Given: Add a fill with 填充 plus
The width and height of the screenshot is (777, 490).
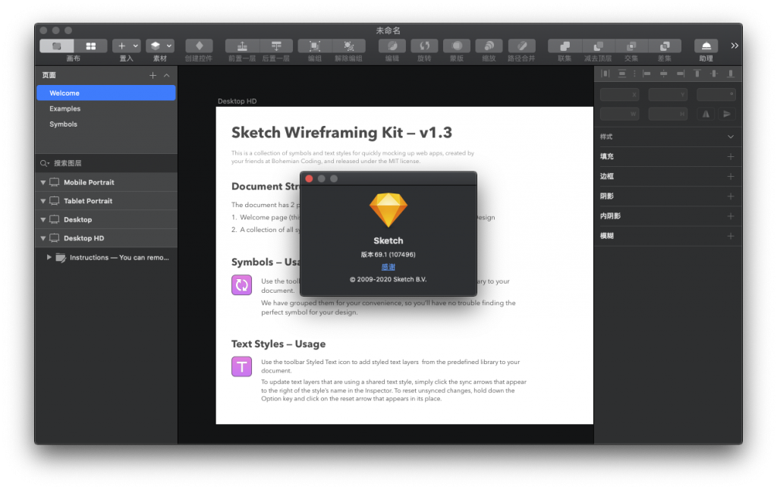Looking at the screenshot, I should pyautogui.click(x=731, y=156).
